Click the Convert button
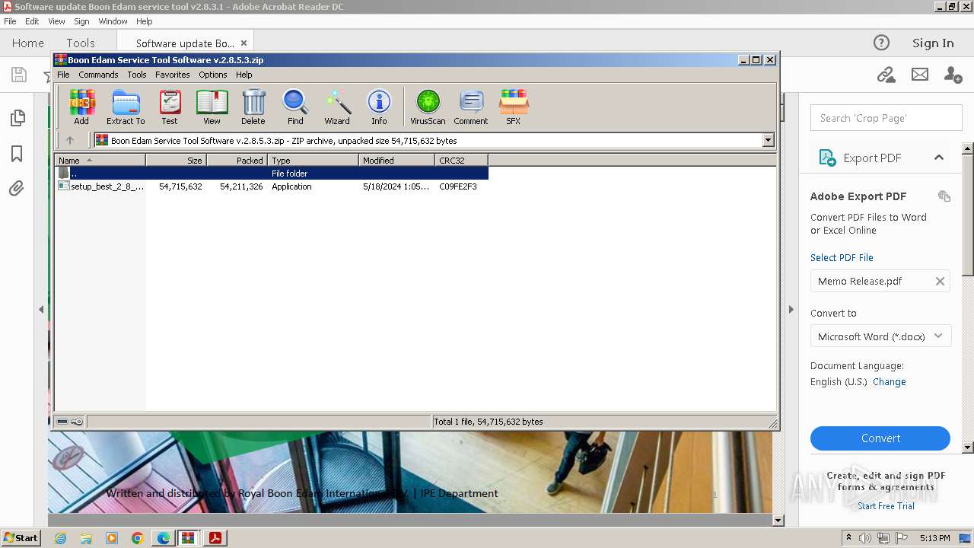This screenshot has width=974, height=548. click(x=880, y=438)
